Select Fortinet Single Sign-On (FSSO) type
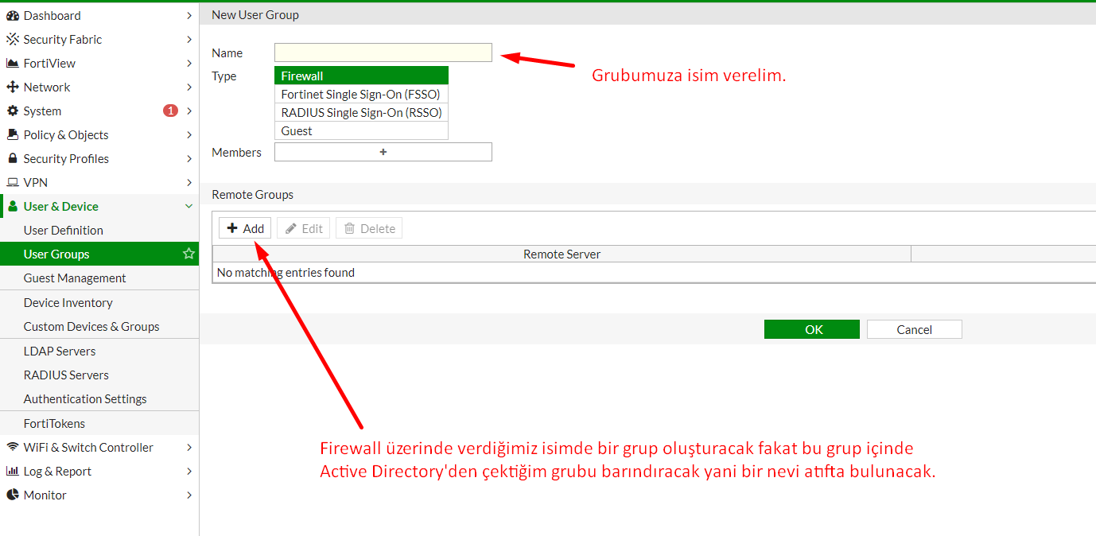 pos(361,94)
